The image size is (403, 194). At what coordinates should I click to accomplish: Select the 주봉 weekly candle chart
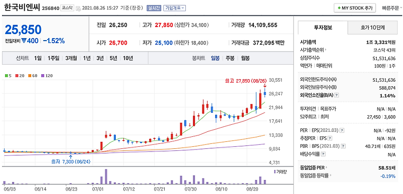230,58
